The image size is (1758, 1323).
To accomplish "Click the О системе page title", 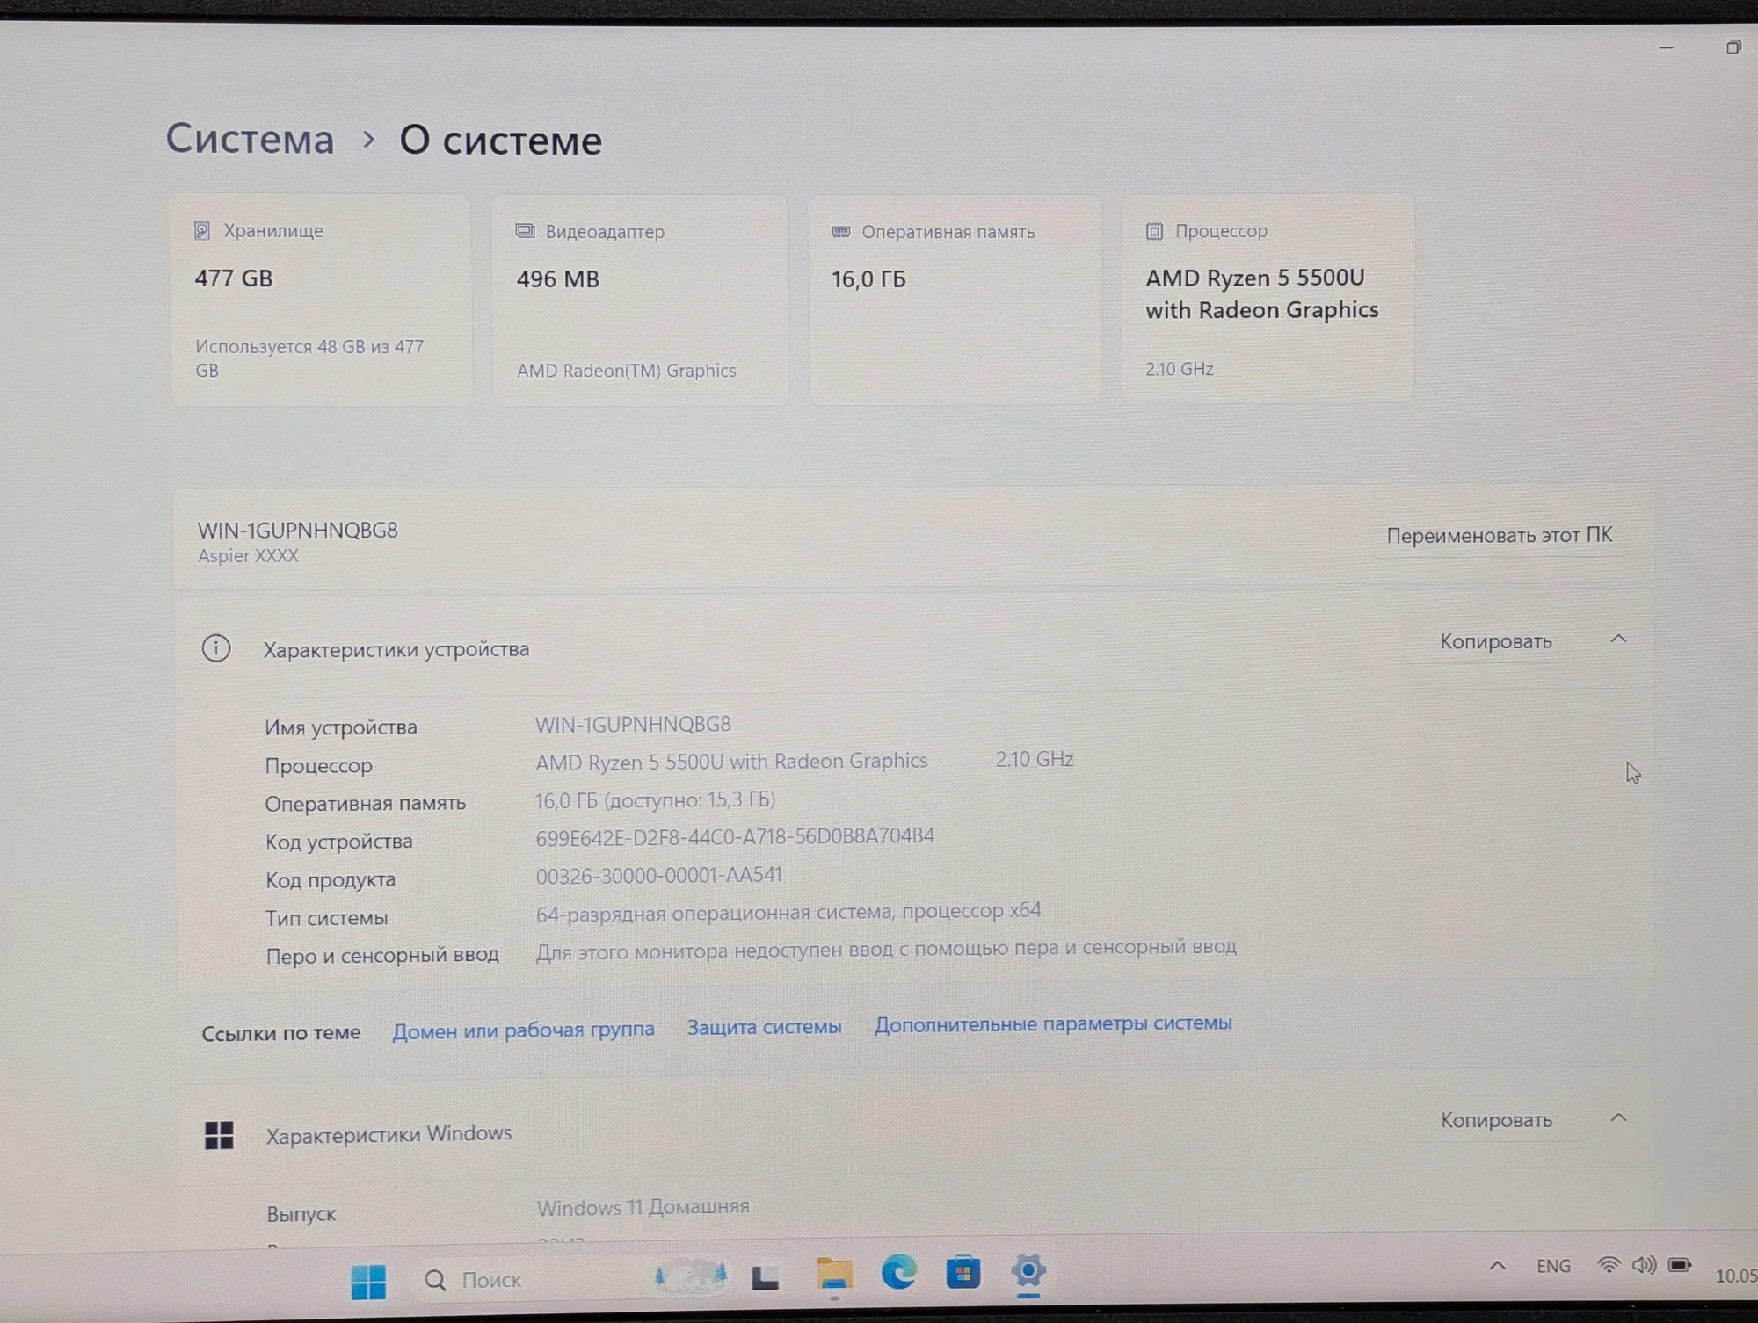I will 501,141.
